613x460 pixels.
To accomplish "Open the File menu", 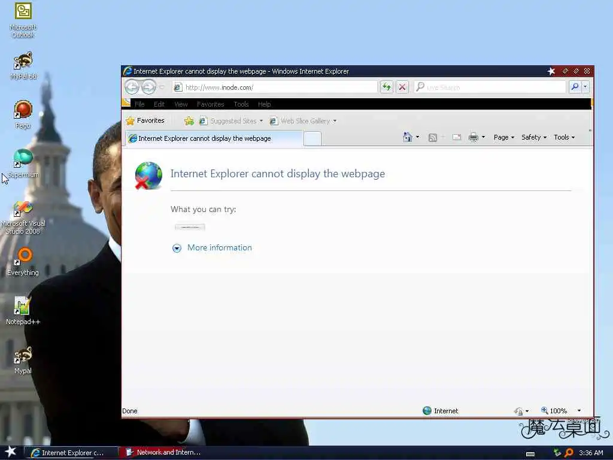I will tap(139, 104).
